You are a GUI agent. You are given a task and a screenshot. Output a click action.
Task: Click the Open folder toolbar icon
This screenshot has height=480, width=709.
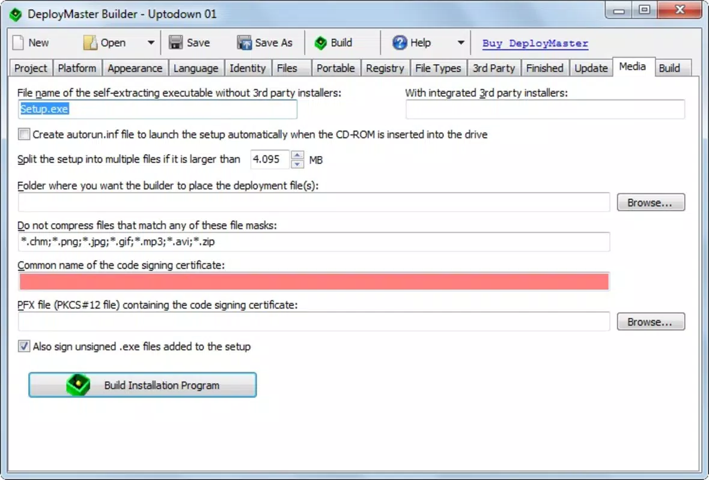click(x=90, y=43)
